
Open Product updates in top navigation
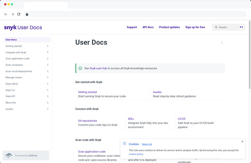170,27
